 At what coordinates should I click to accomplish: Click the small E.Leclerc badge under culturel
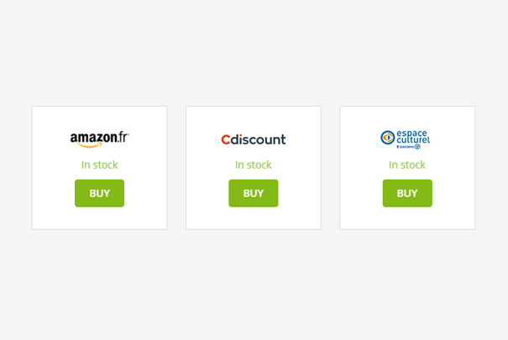click(408, 147)
